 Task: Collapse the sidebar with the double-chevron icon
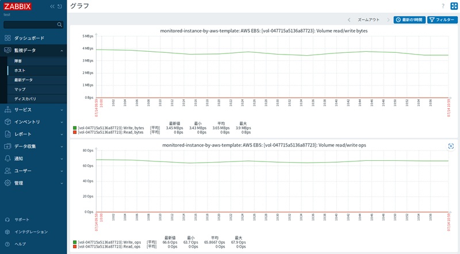pyautogui.click(x=52, y=6)
